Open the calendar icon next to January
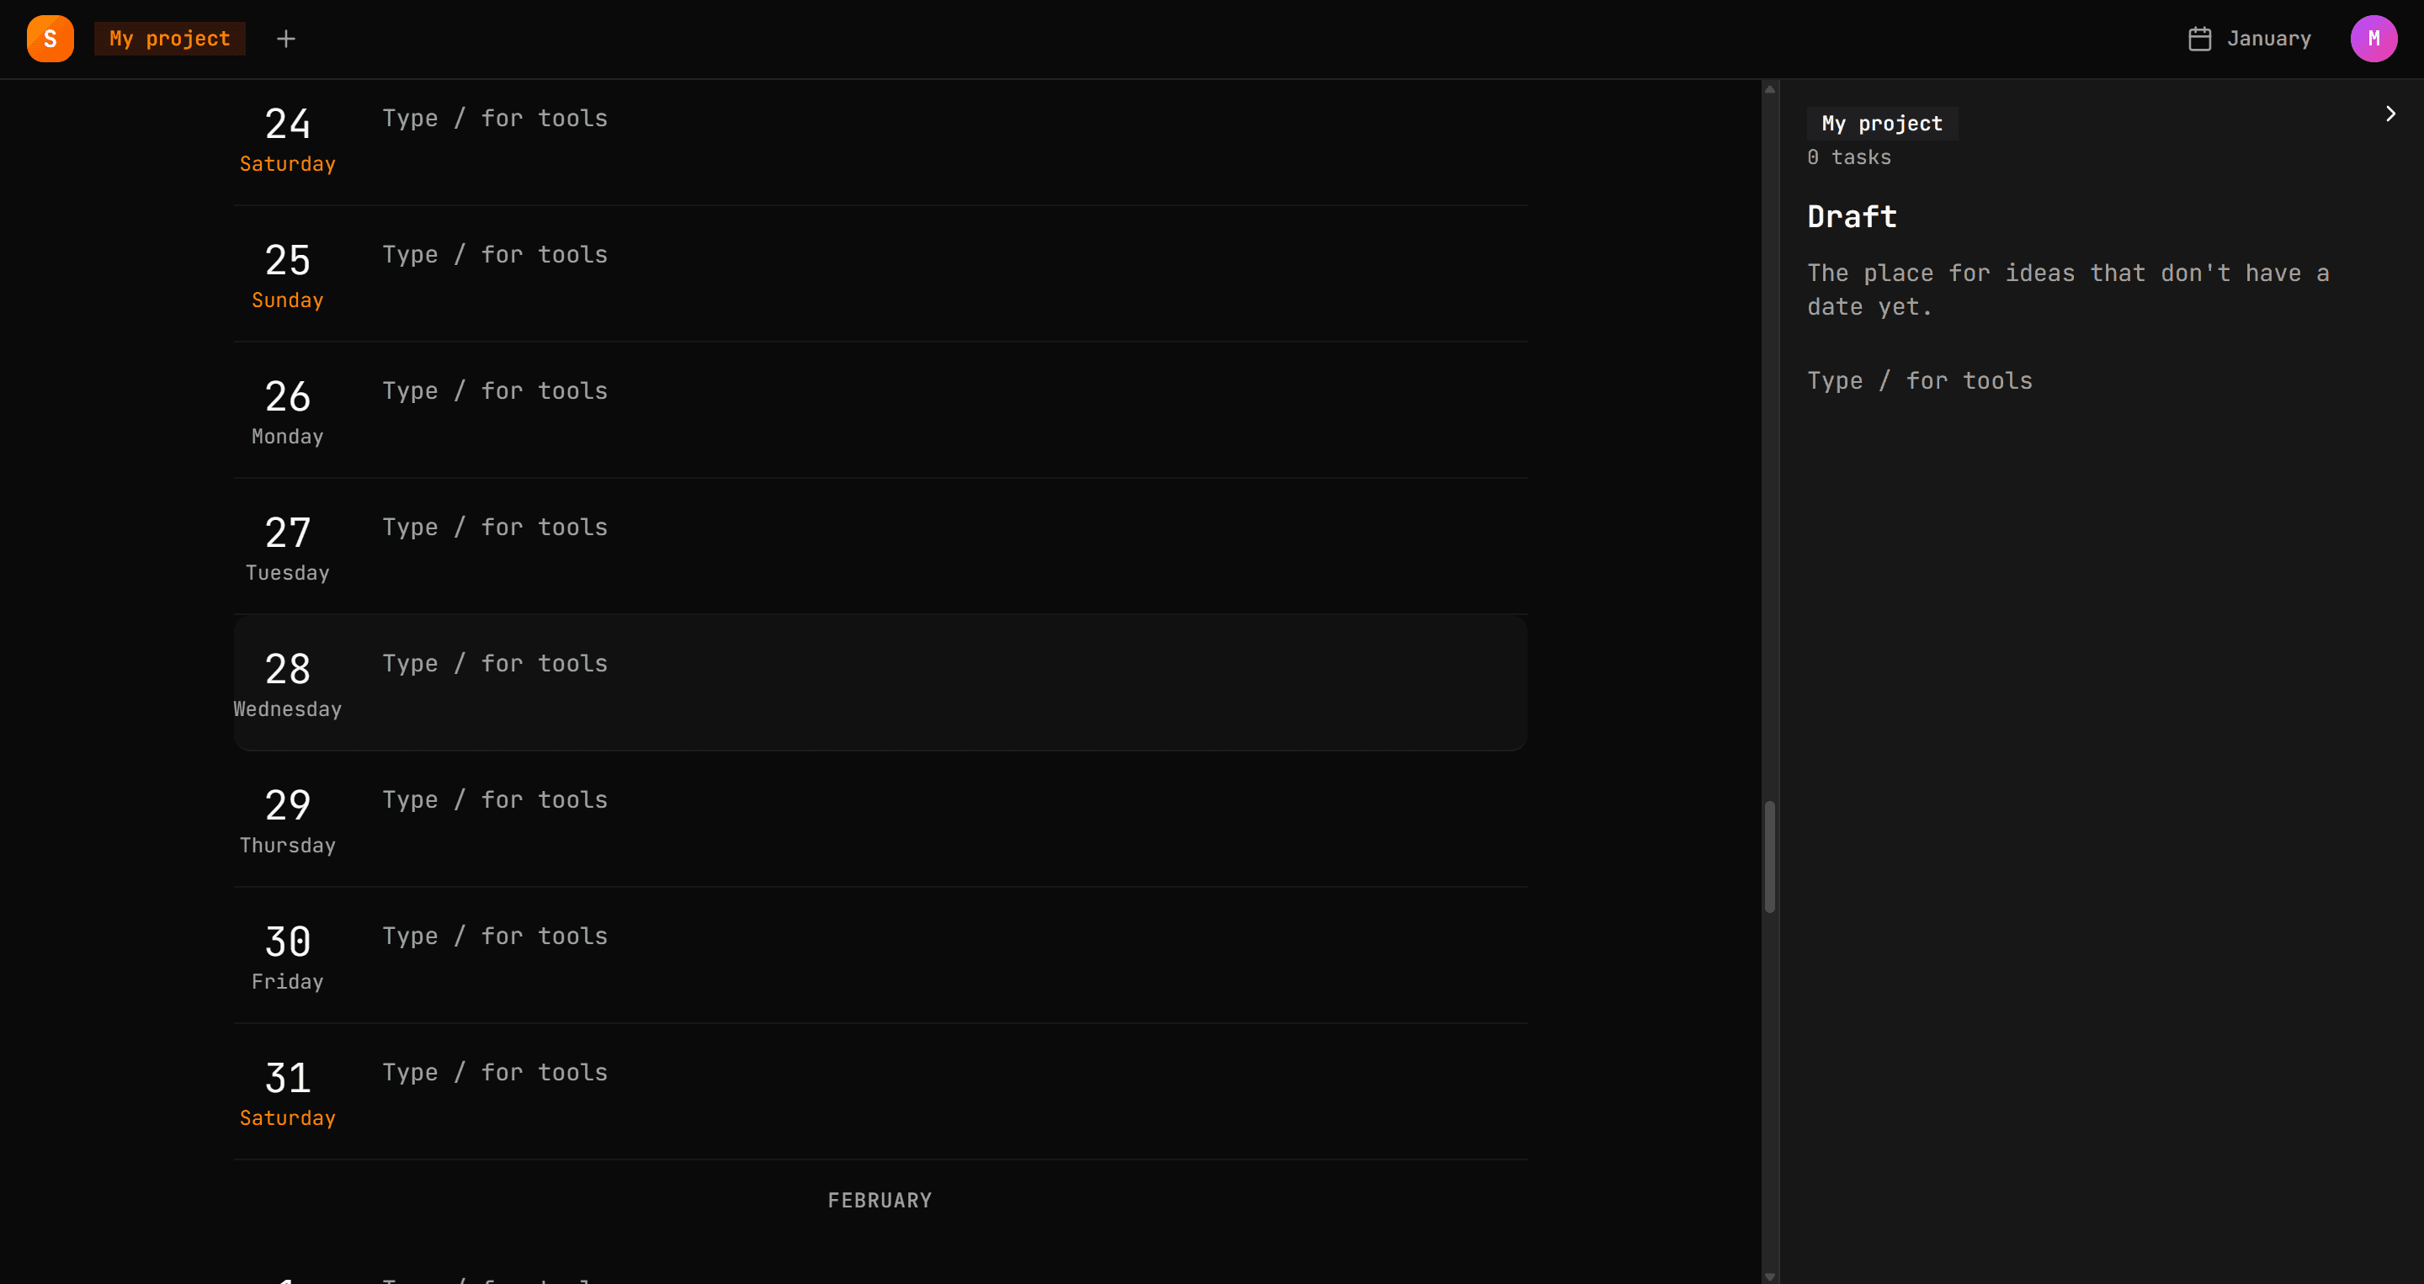2424x1284 pixels. pyautogui.click(x=2199, y=39)
